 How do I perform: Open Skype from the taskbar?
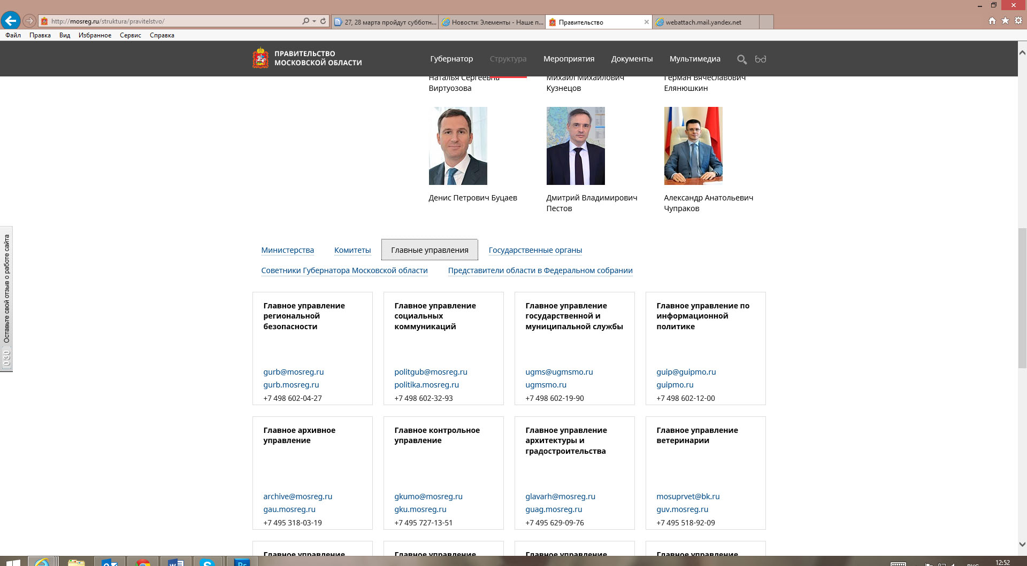click(208, 561)
